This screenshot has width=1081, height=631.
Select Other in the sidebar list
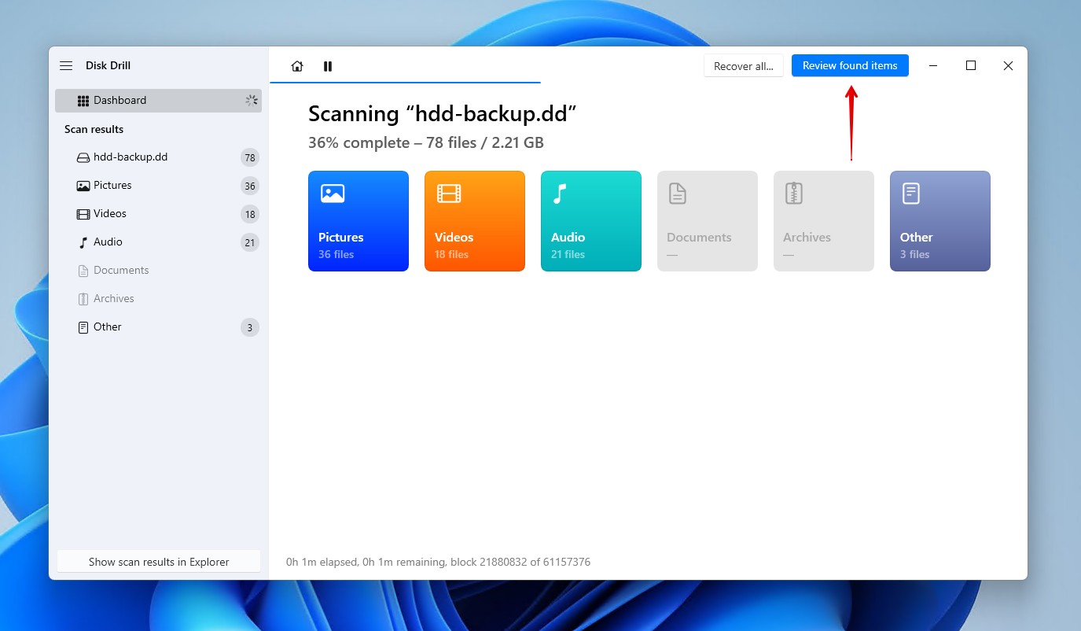tap(108, 327)
